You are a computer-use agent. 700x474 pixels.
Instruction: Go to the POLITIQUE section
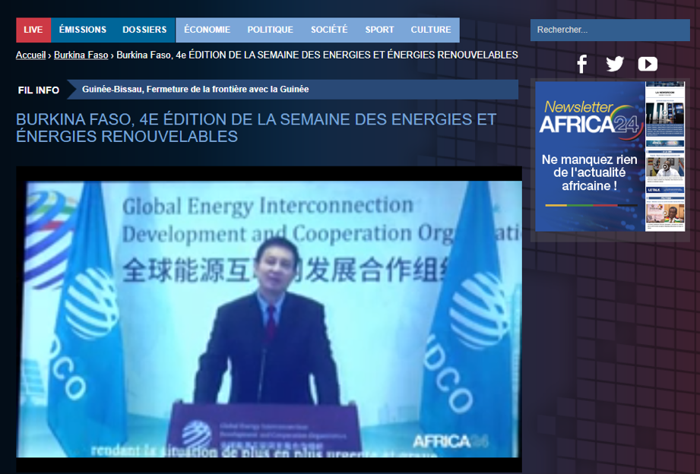[x=270, y=30]
